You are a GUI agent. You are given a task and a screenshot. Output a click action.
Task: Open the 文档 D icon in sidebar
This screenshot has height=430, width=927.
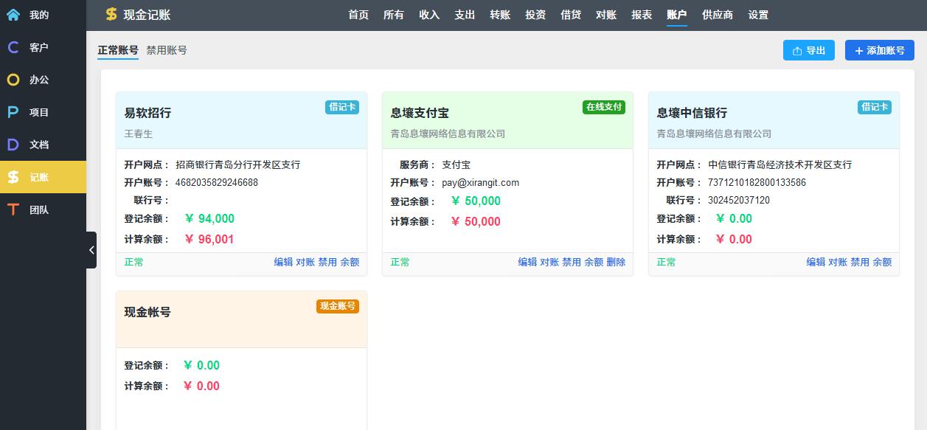click(13, 145)
